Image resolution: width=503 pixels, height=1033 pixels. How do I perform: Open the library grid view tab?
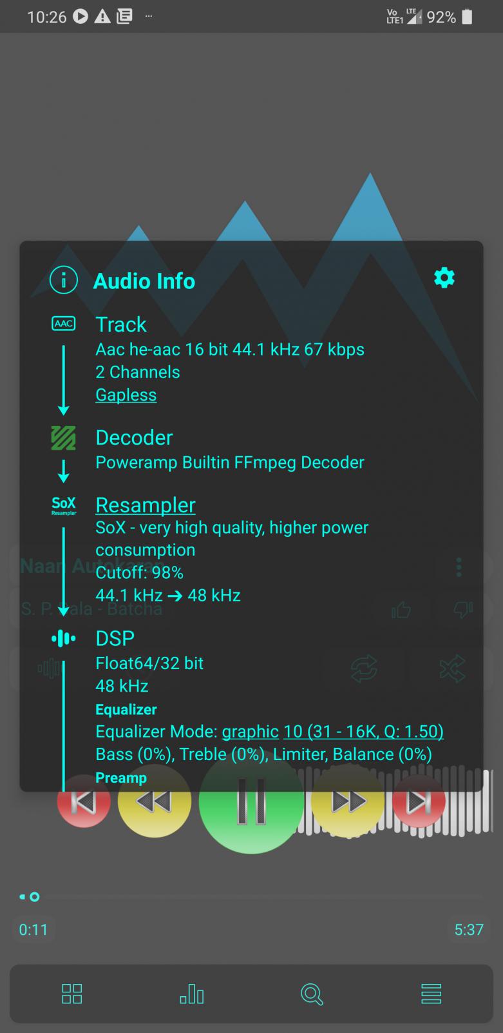coord(71,994)
